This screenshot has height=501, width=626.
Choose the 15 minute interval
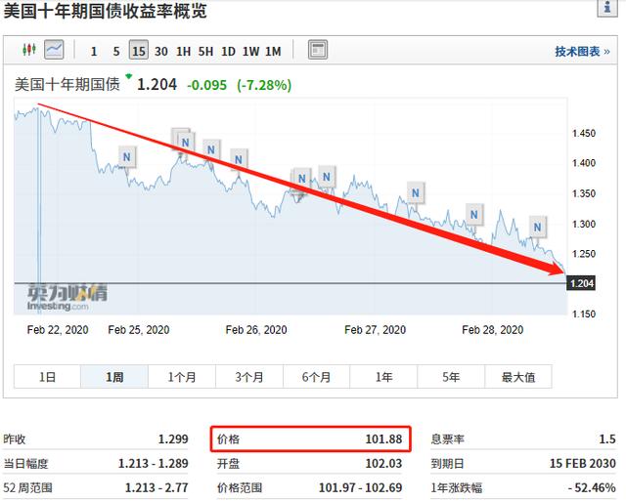tap(139, 51)
